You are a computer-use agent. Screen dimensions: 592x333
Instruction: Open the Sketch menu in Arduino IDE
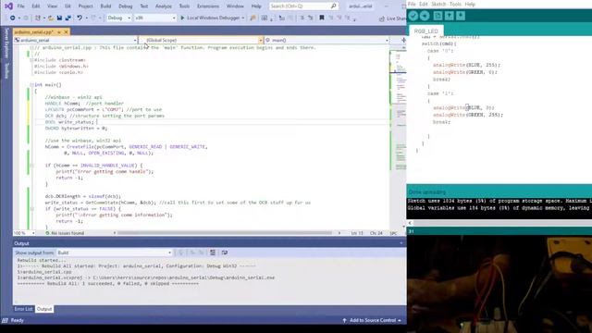click(x=438, y=4)
